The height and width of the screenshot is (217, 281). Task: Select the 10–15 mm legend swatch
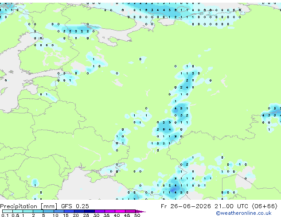tap(59, 211)
